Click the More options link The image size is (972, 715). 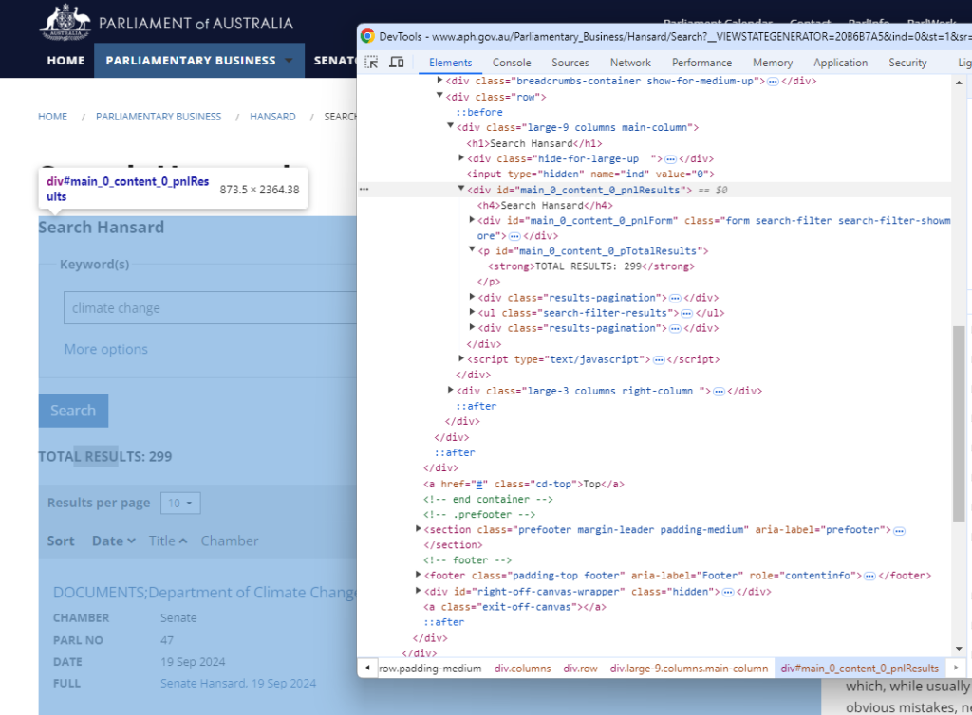(106, 349)
